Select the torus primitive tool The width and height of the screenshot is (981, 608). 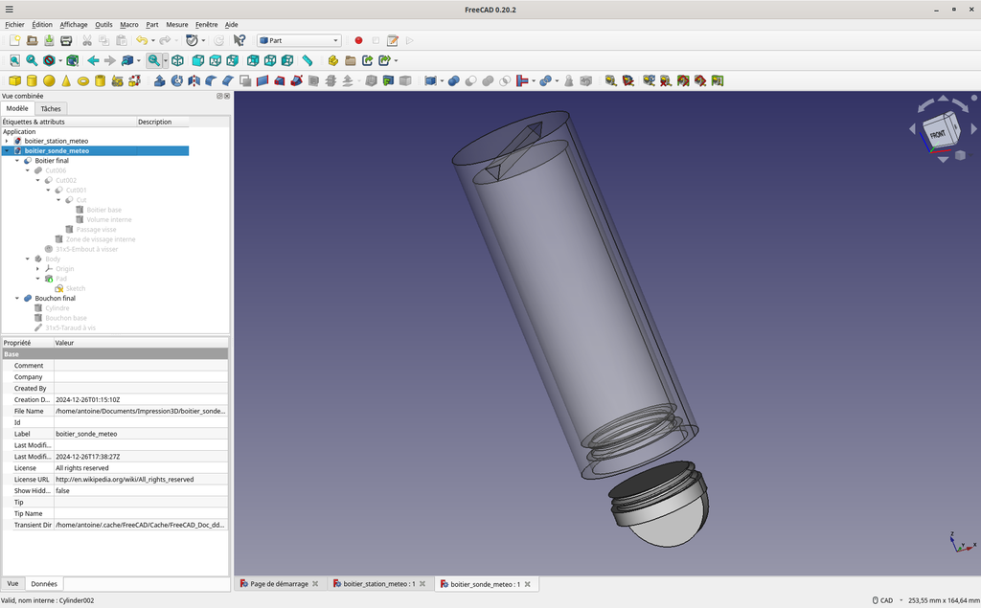[83, 80]
